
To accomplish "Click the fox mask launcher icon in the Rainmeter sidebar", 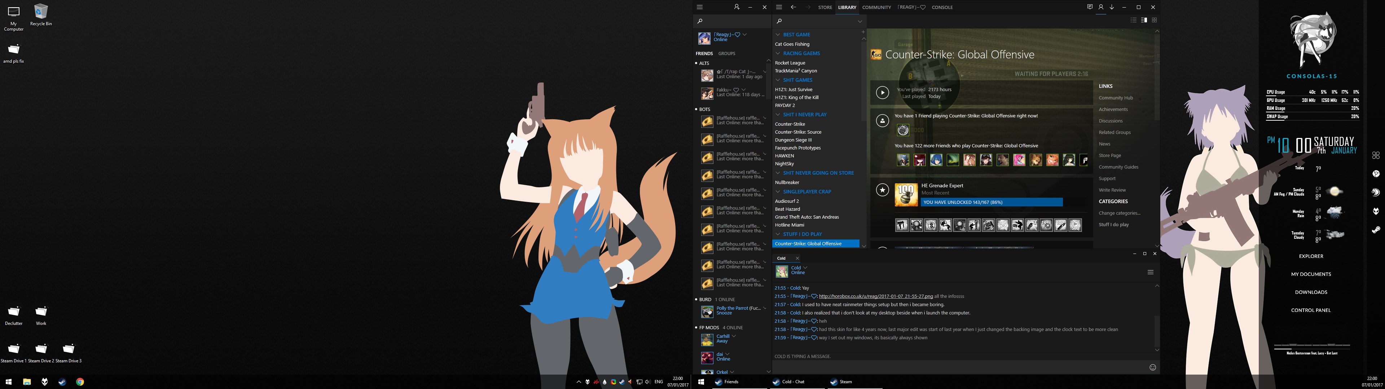I will (x=1376, y=211).
